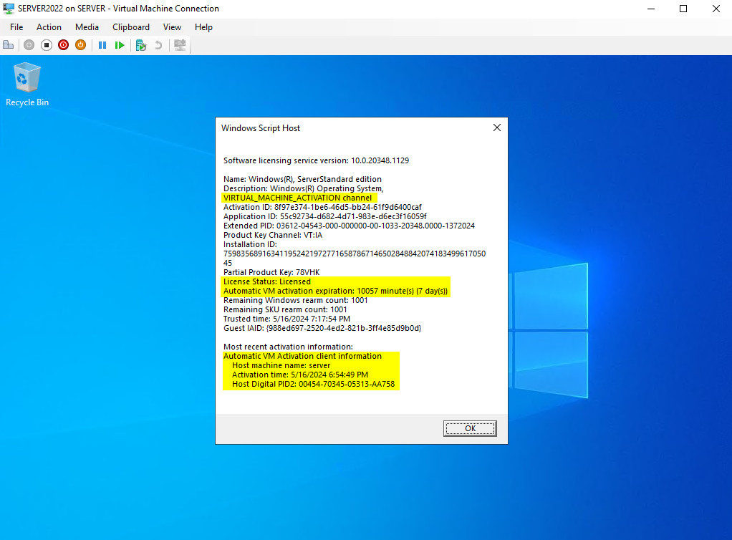Click the 'Windows Script Host' dialog title

point(261,128)
